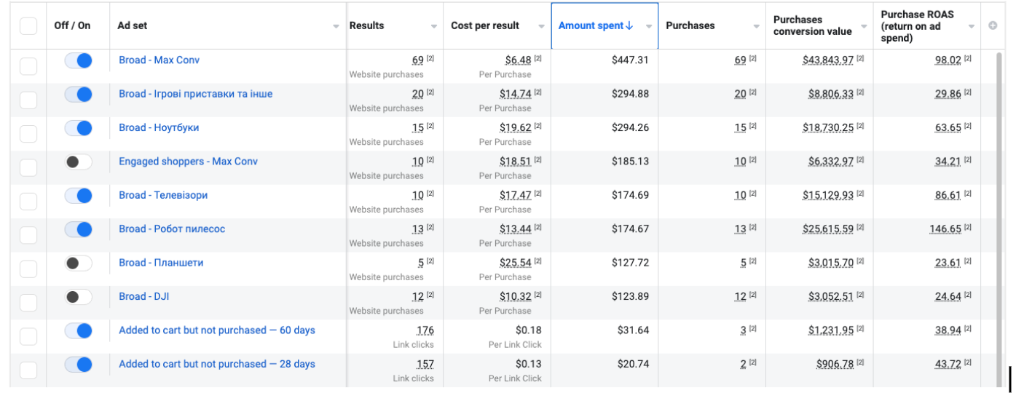
Task: Enable the Engaged shoppers - Max Conv ad set
Action: click(79, 162)
